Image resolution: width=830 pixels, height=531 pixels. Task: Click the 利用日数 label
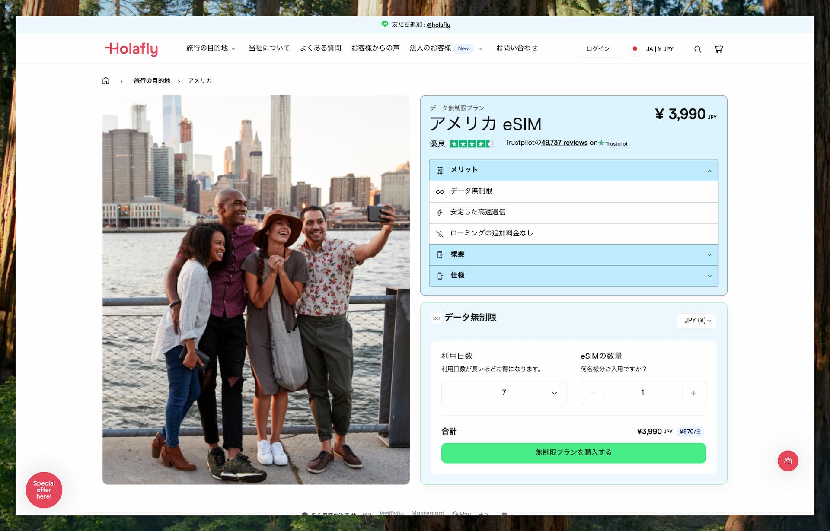point(457,356)
